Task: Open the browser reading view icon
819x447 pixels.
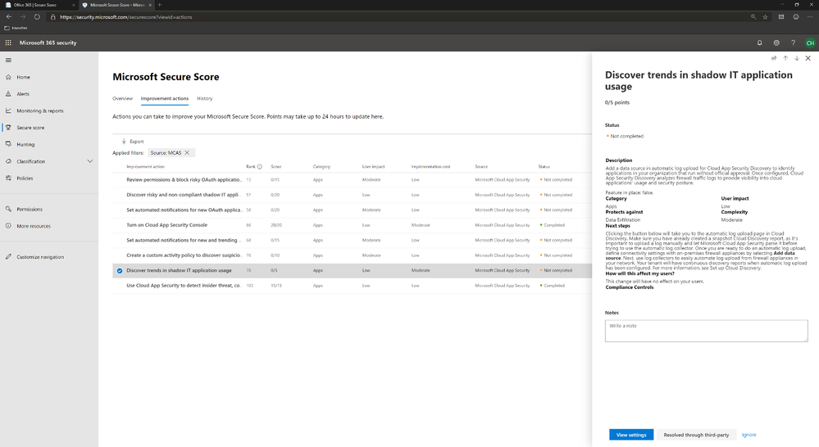Action: pyautogui.click(x=781, y=16)
